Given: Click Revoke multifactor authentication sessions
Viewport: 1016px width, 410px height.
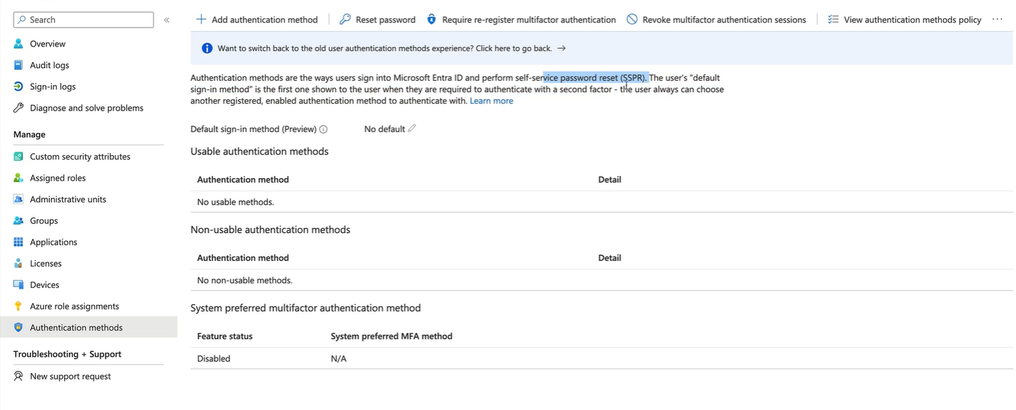Looking at the screenshot, I should [716, 20].
